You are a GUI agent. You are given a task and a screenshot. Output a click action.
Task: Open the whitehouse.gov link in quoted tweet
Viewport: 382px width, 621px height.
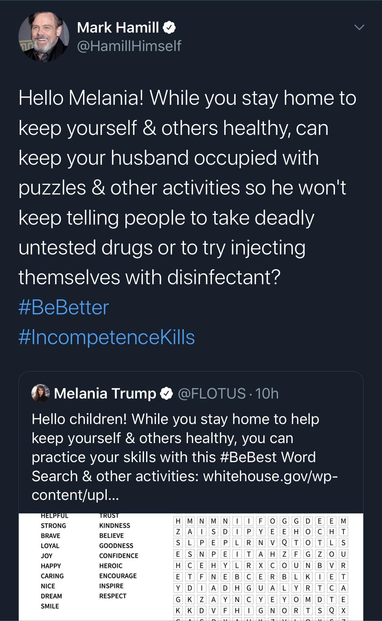pos(270,476)
